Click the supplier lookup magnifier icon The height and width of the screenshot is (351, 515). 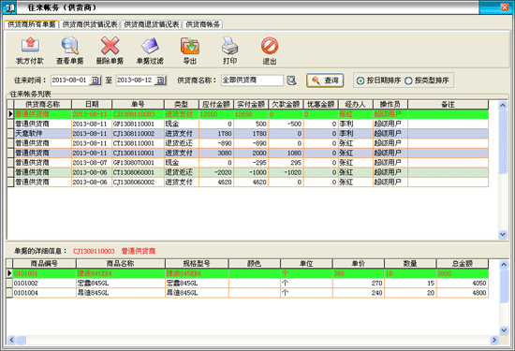[x=291, y=80]
